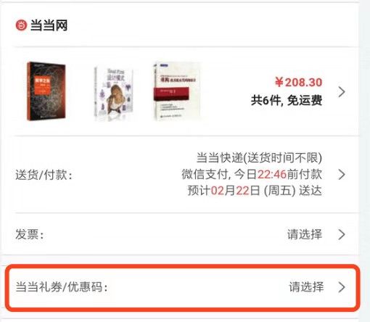This screenshot has height=322, width=370.
Task: Click the 当当礼券/优惠码 label
Action: pos(62,287)
